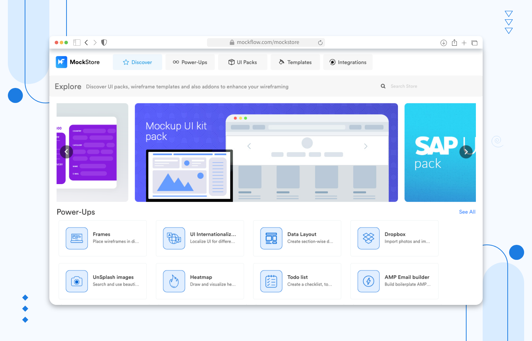Click the search magnifier icon
This screenshot has width=532, height=341.
click(x=383, y=86)
